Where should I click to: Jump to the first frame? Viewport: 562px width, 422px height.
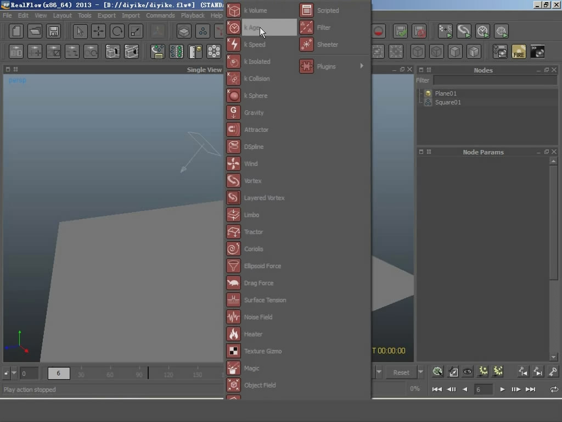point(437,390)
